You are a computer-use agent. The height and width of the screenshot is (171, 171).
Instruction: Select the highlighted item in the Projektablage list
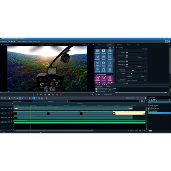pos(159,113)
